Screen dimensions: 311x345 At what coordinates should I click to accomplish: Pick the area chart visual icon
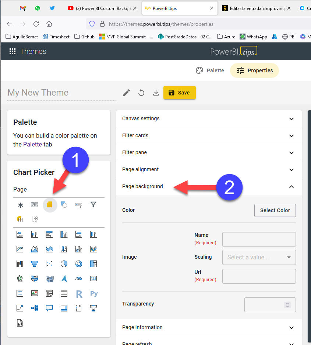click(x=35, y=249)
